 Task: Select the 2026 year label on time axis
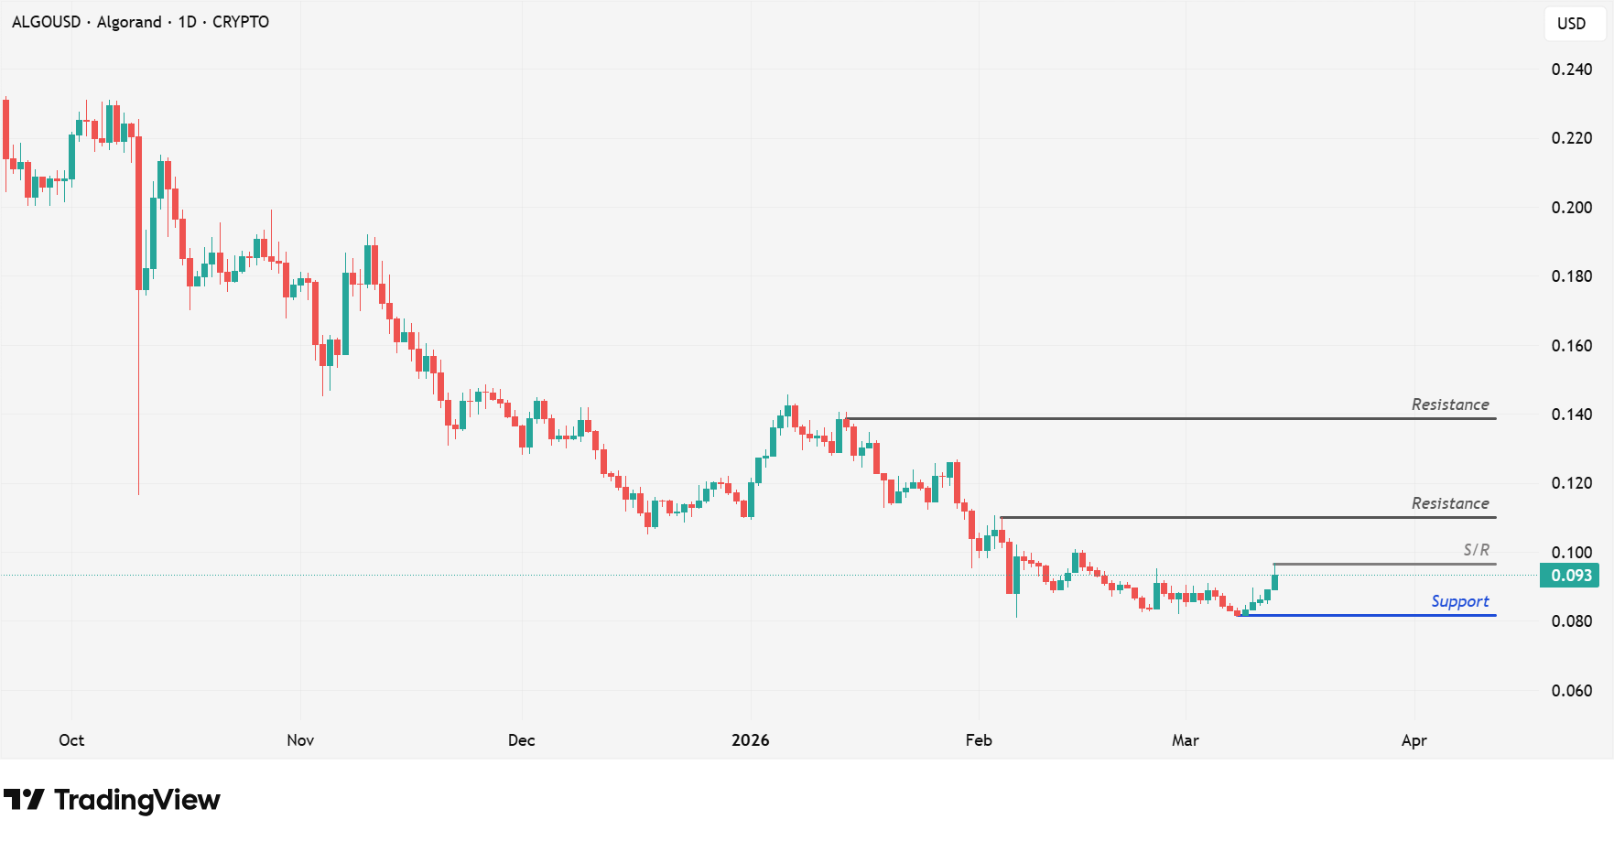[751, 740]
